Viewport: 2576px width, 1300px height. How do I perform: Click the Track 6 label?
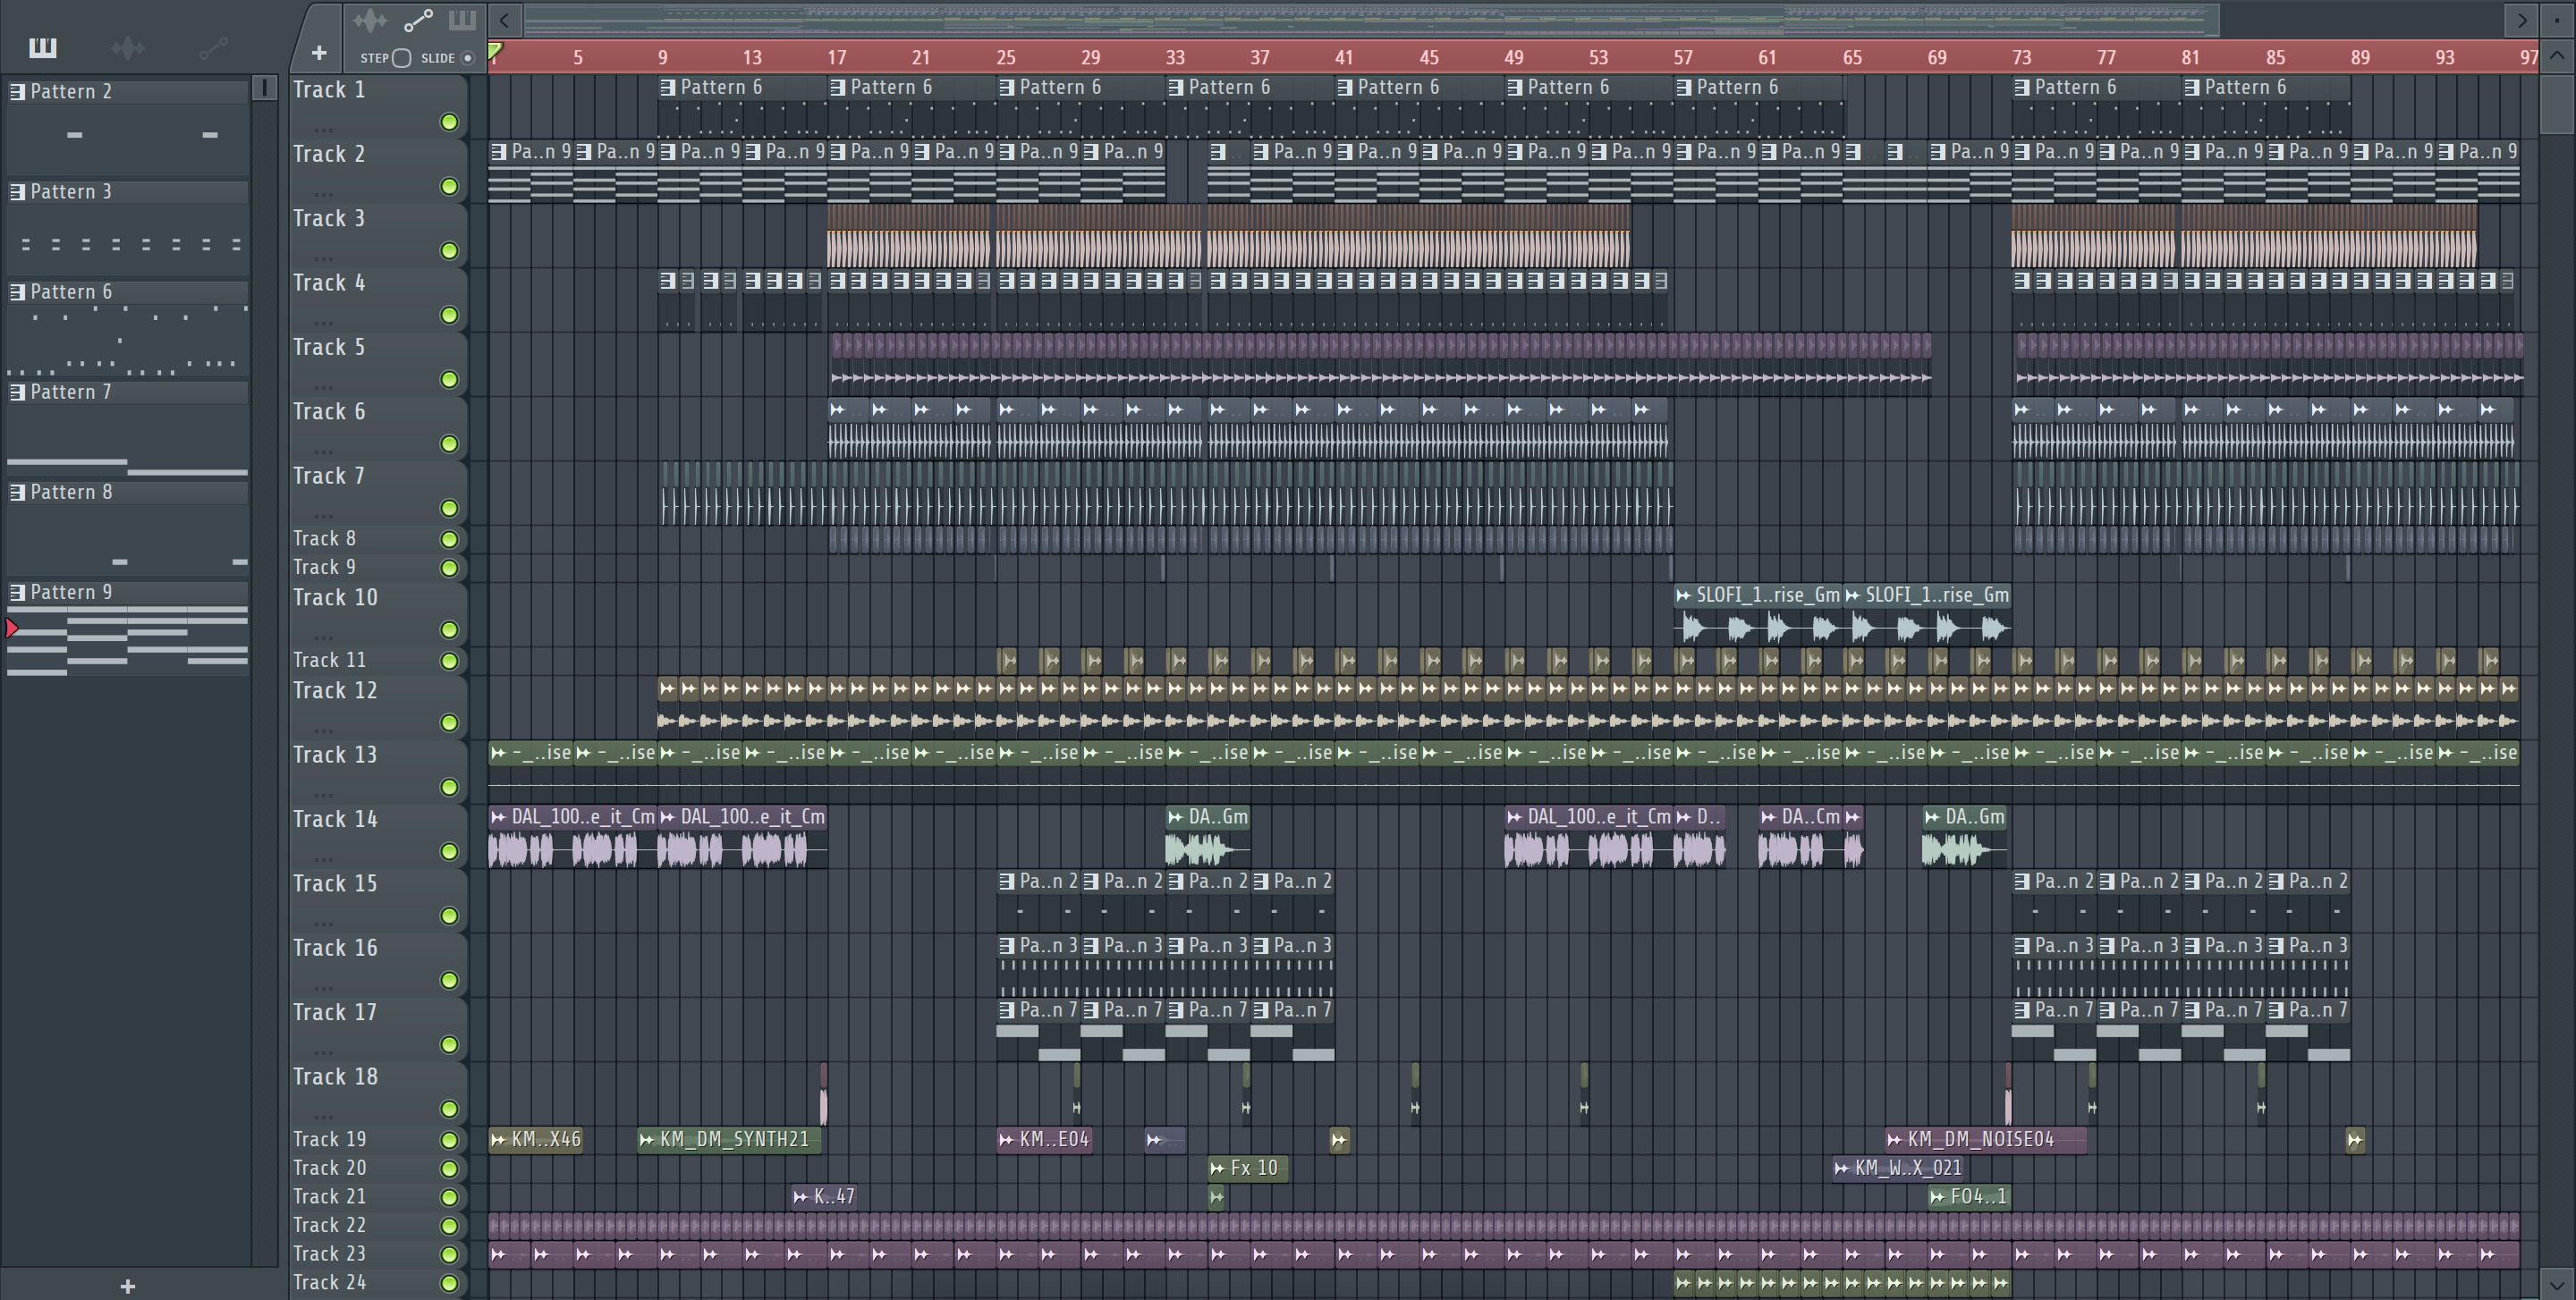(328, 411)
